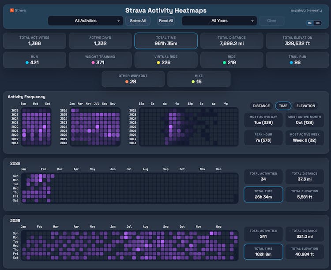
Task: Click the blue Run activity dot
Action: (x=27, y=63)
